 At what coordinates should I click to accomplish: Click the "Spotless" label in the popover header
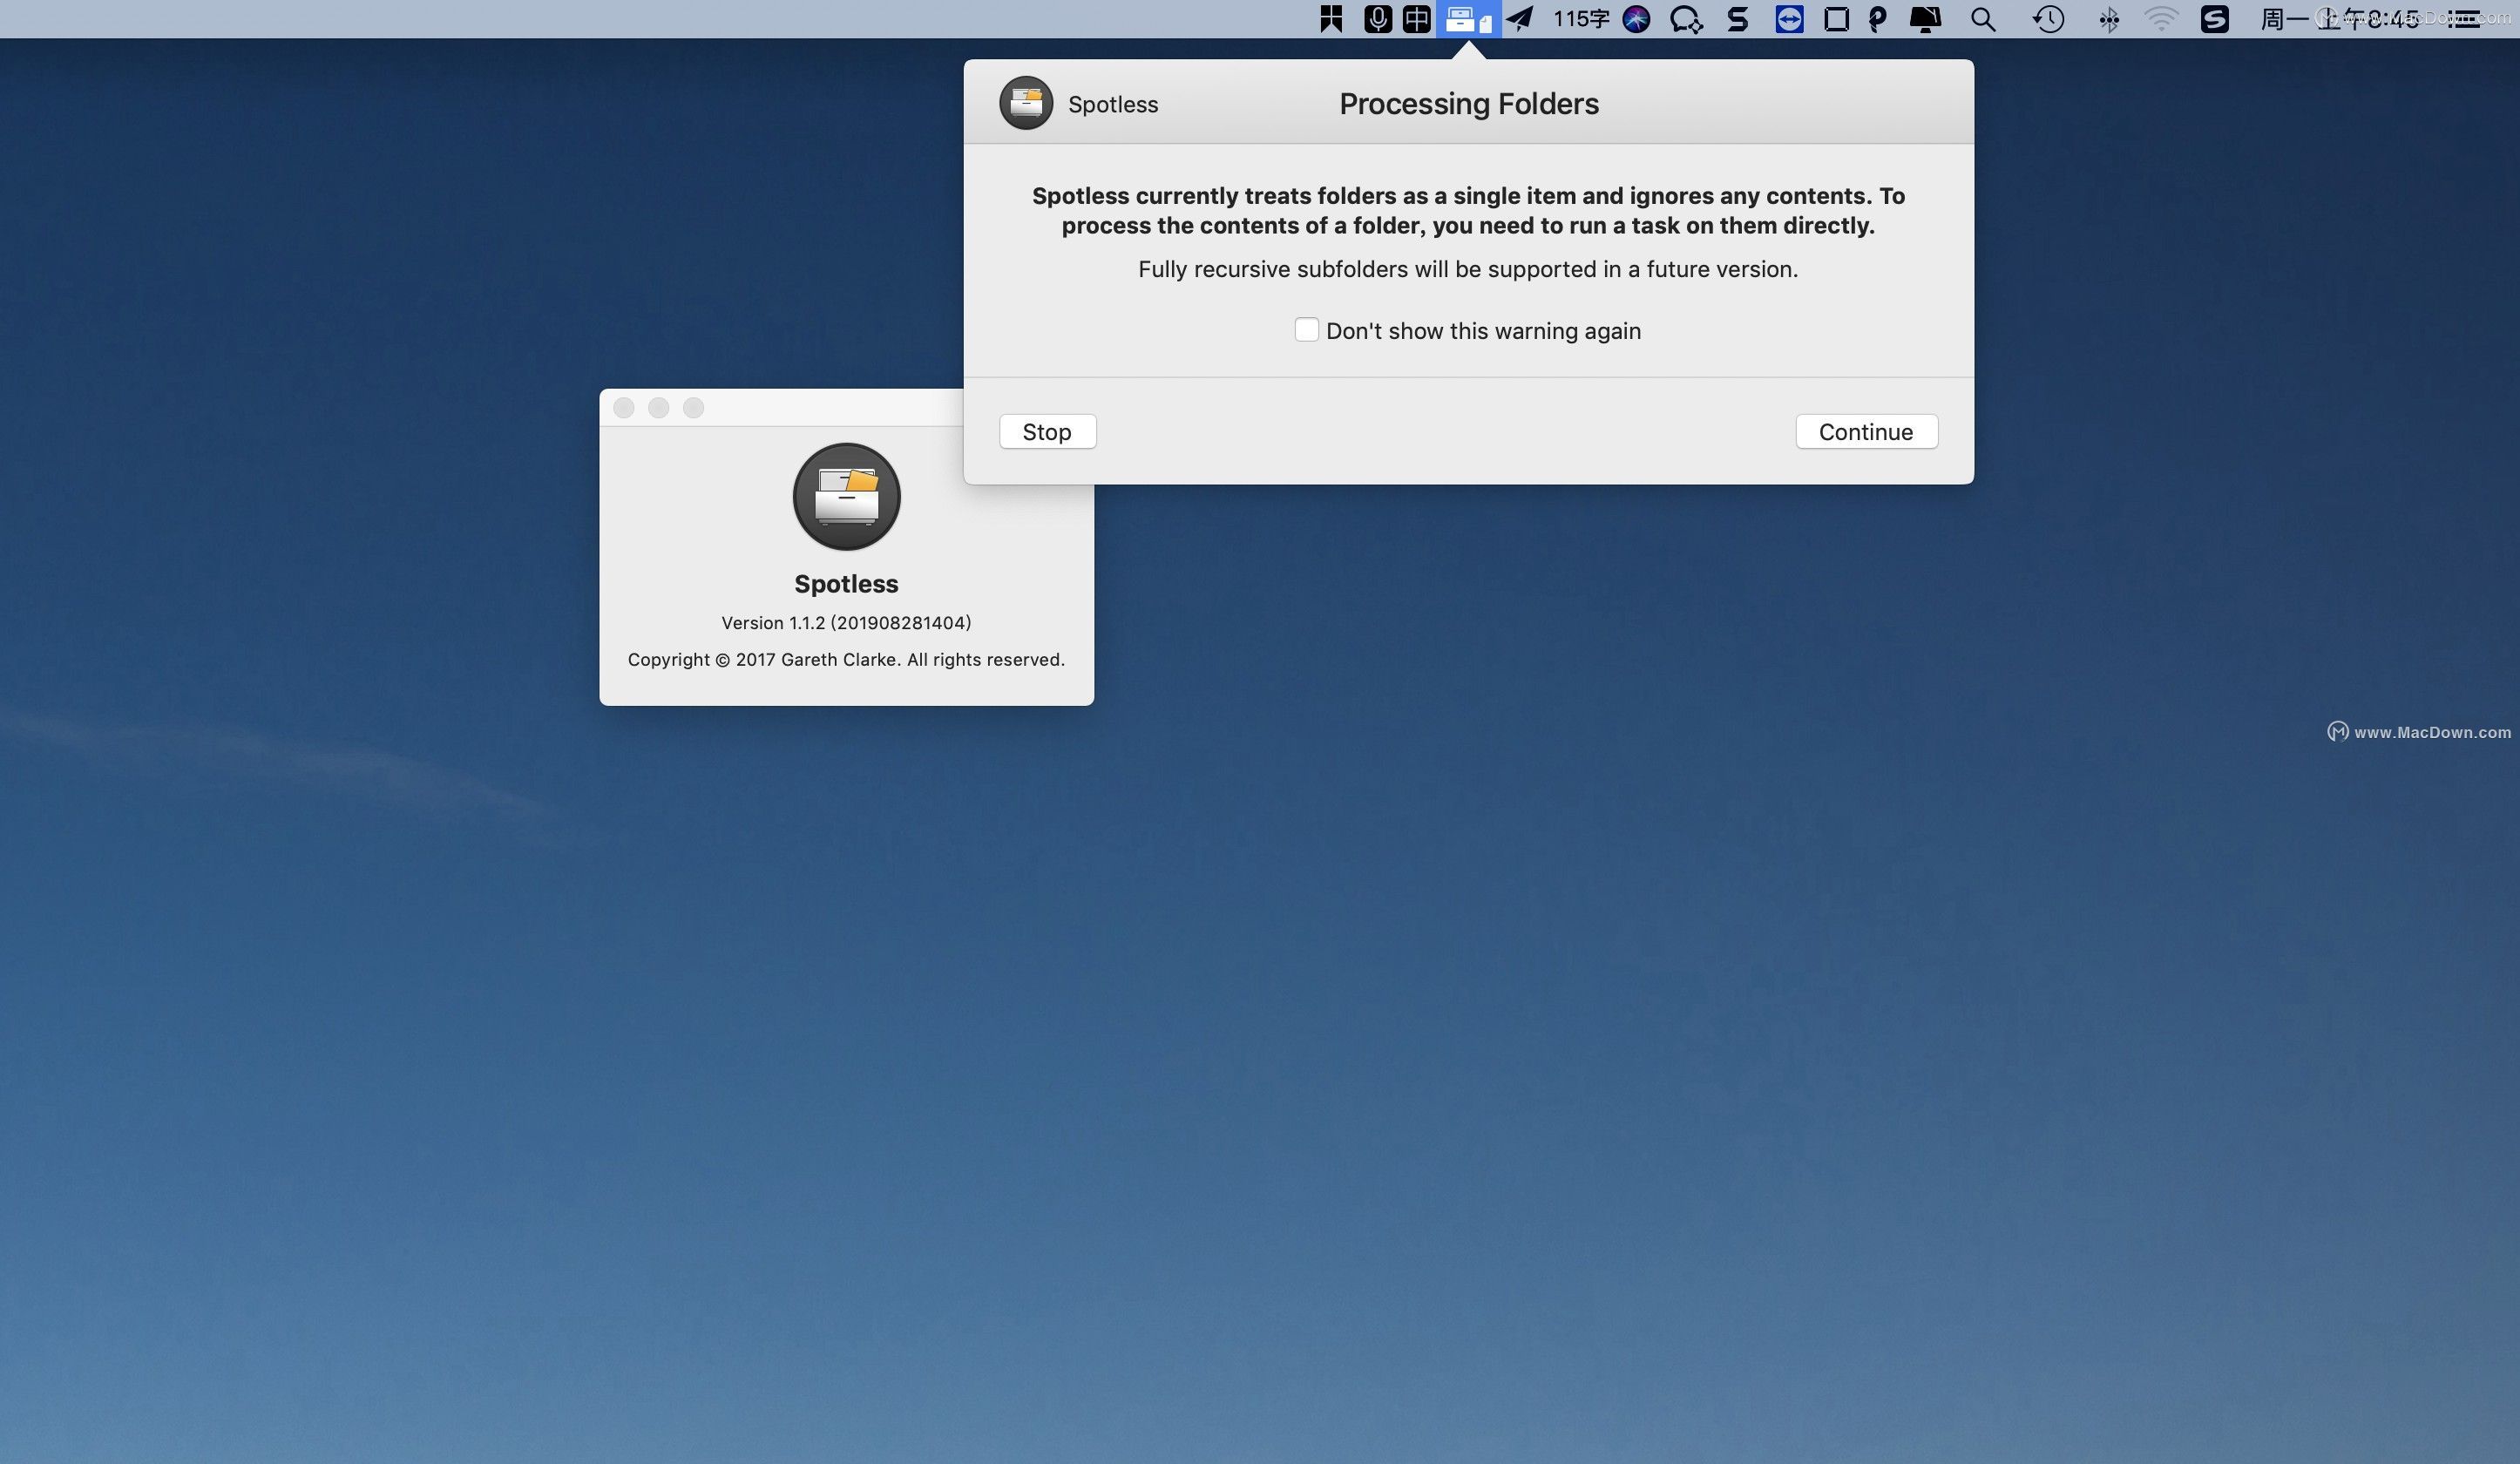[1113, 104]
